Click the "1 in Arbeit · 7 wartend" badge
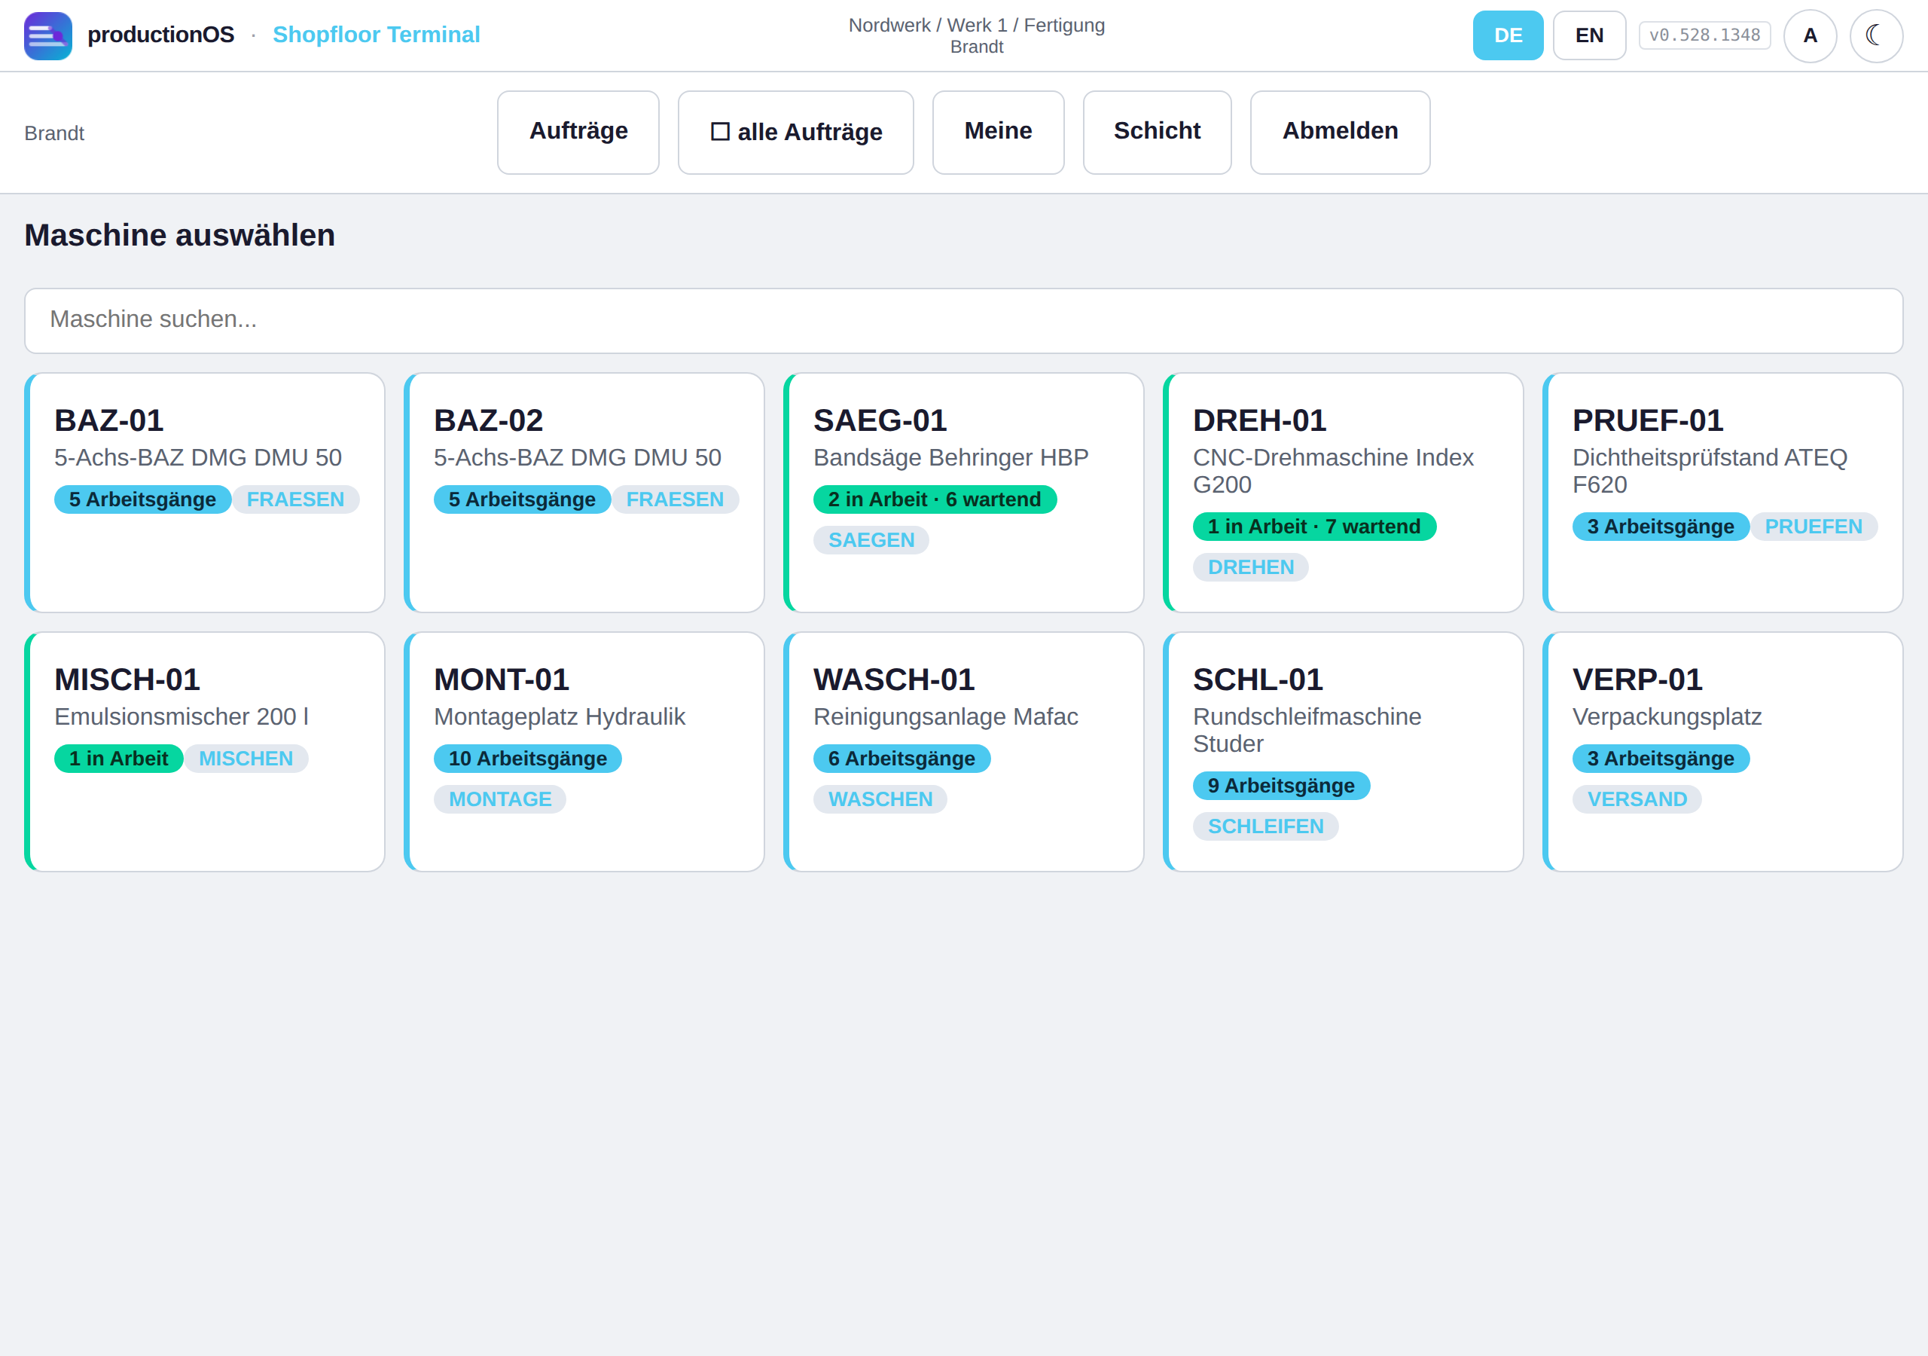The height and width of the screenshot is (1356, 1928). 1313,526
